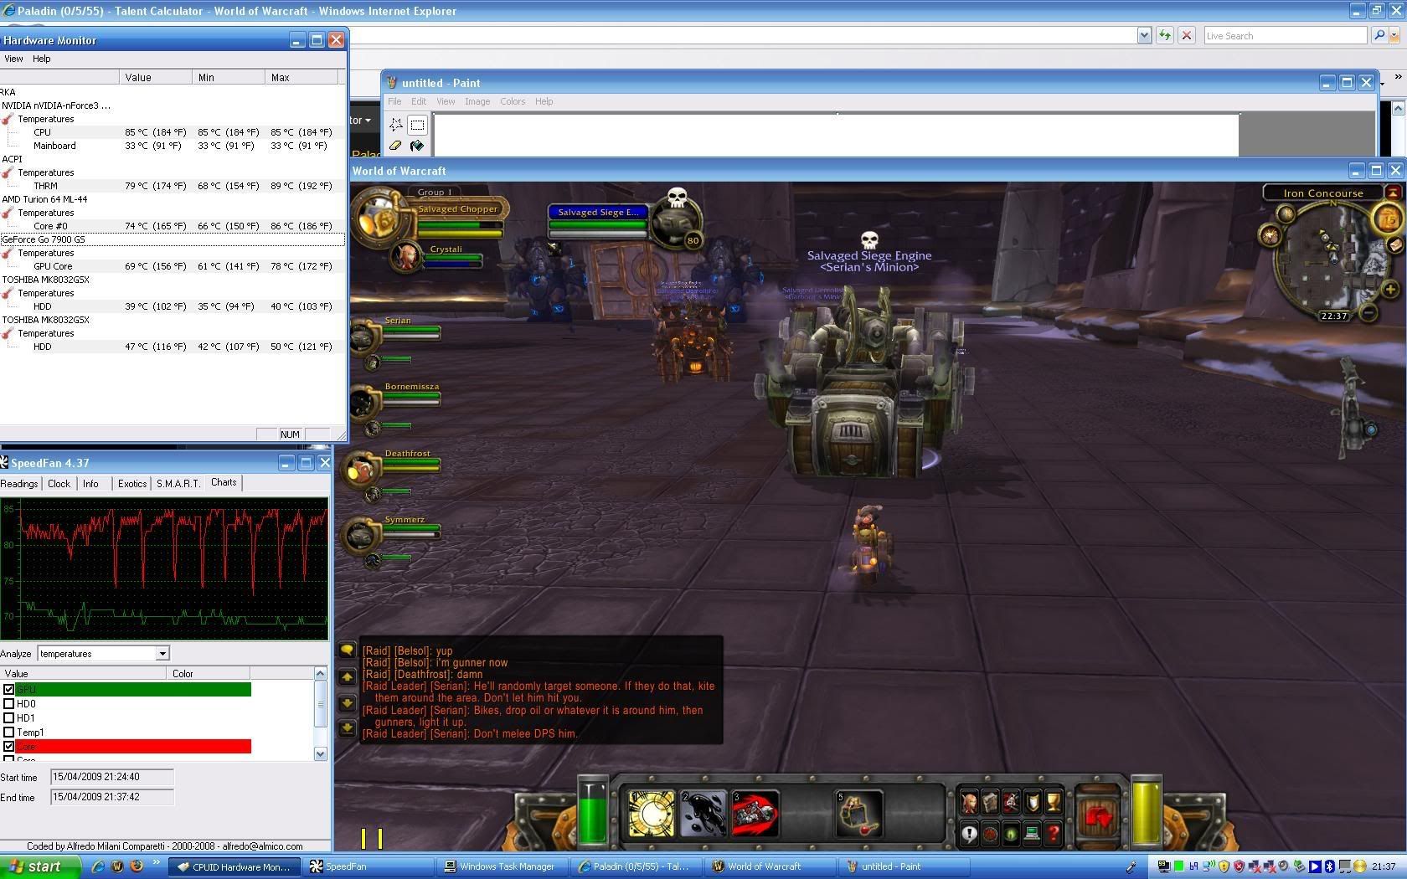Click the chat scroll down arrow button
Image resolution: width=1407 pixels, height=879 pixels.
[x=347, y=703]
